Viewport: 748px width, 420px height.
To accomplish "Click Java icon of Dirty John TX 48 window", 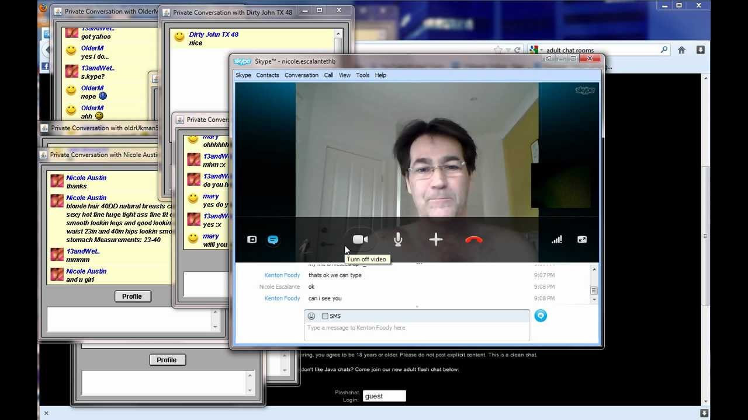I will (166, 12).
